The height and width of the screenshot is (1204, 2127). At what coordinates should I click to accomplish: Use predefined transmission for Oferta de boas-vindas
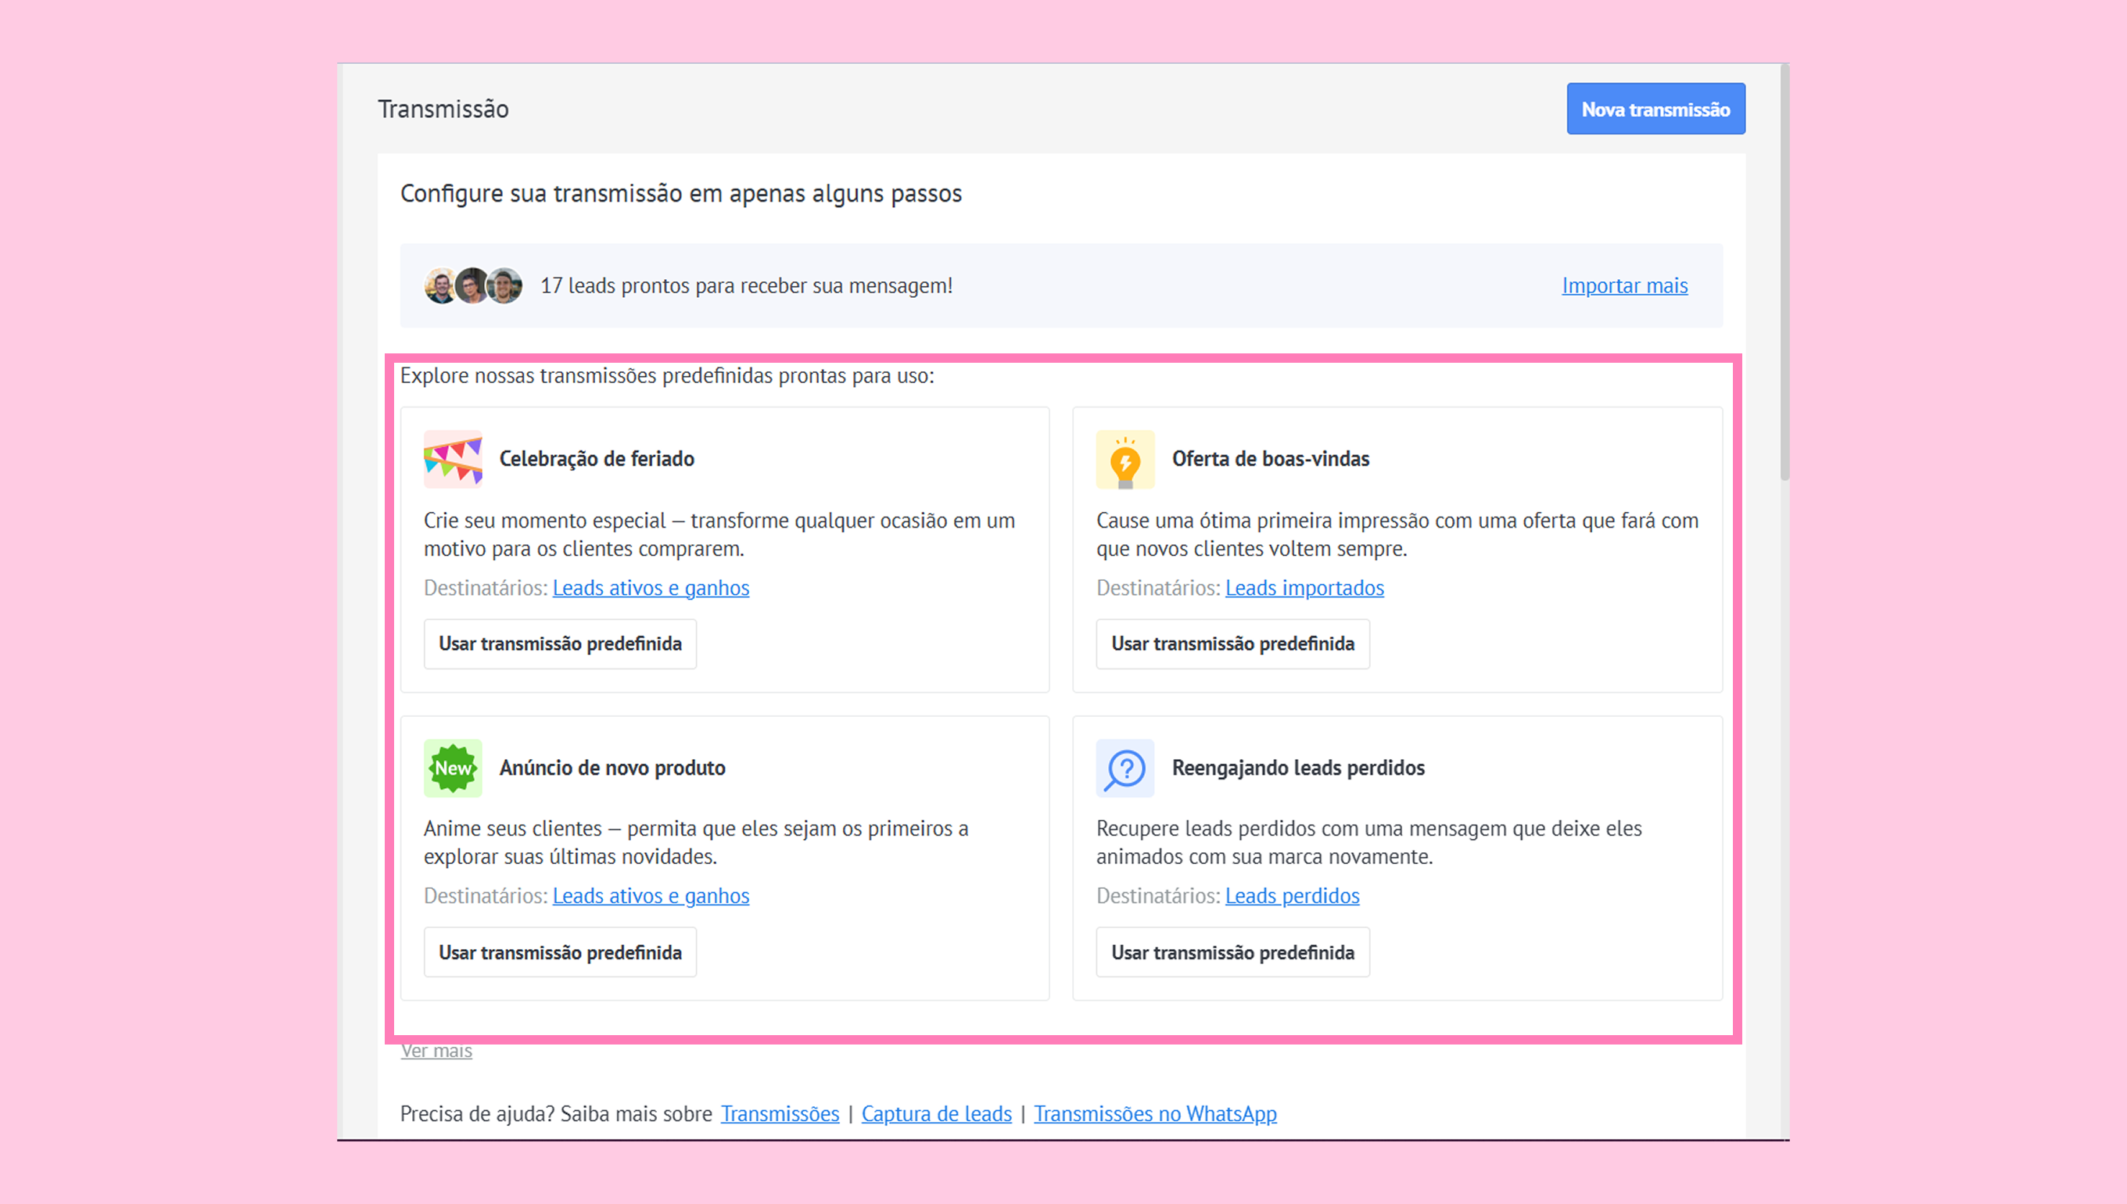point(1232,643)
